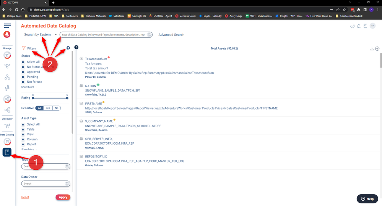
Task: Toggle Status Select All checkbox
Action: click(x=23, y=62)
